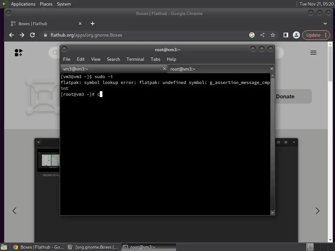Click the clock showing Tue Nov 21
This screenshot has height=251, width=335.
click(x=316, y=4)
